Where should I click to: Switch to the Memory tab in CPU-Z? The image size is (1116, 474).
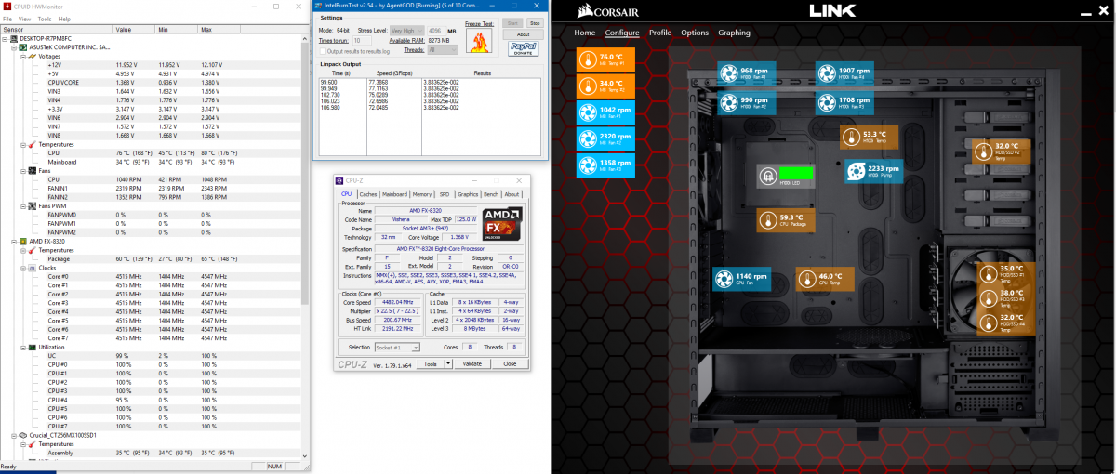tap(422, 194)
